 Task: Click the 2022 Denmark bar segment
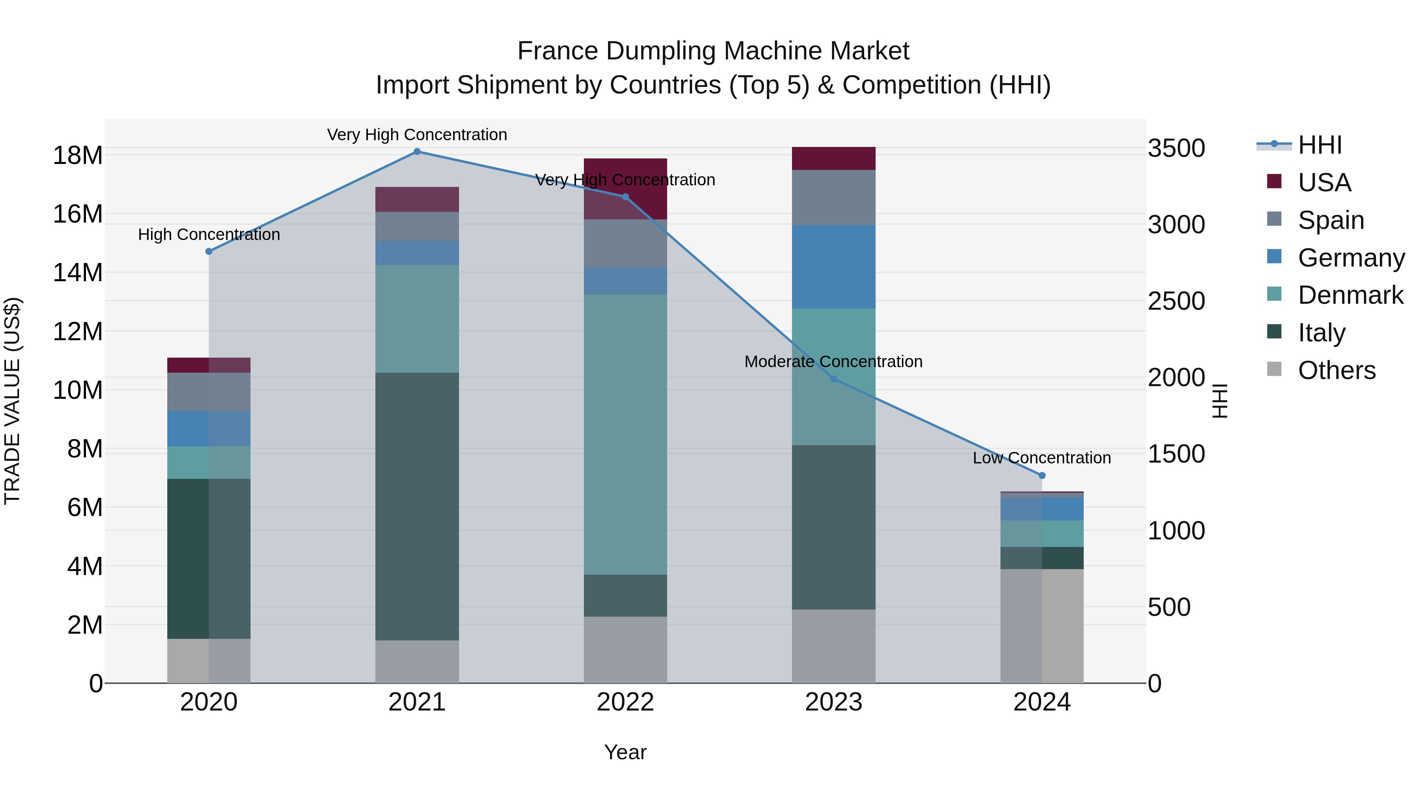pos(626,434)
